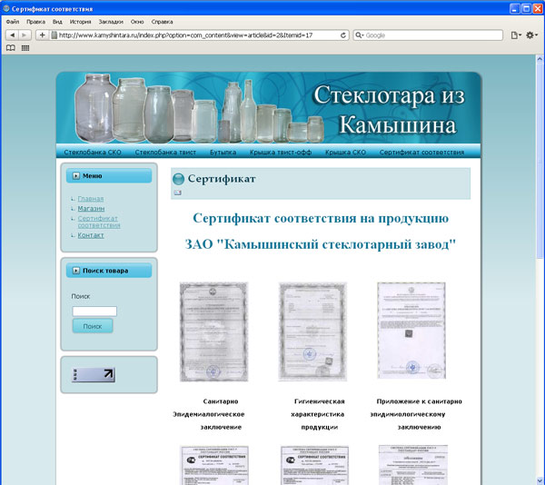
Task: Click the vertical scrollbar thumb
Action: pyautogui.click(x=540, y=162)
